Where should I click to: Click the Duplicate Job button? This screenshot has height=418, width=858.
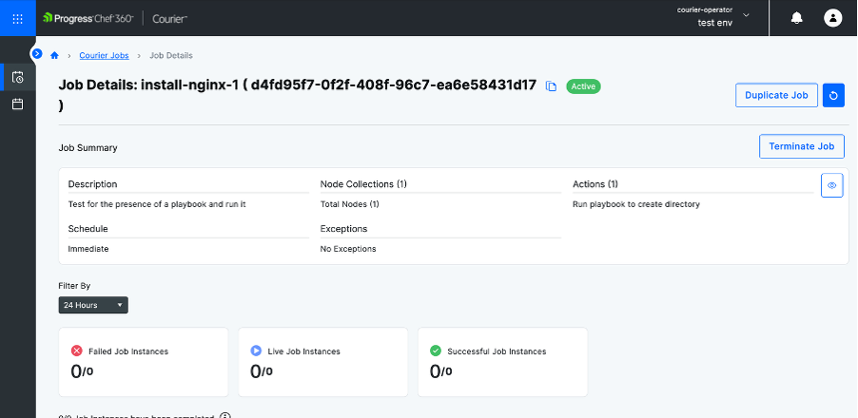point(775,95)
